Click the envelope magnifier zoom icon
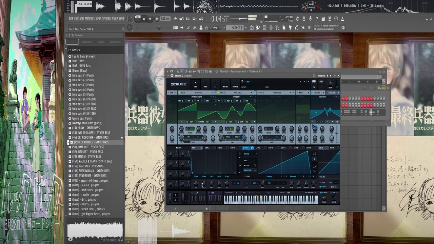Viewport: 434px width, 244px height. (240, 165)
